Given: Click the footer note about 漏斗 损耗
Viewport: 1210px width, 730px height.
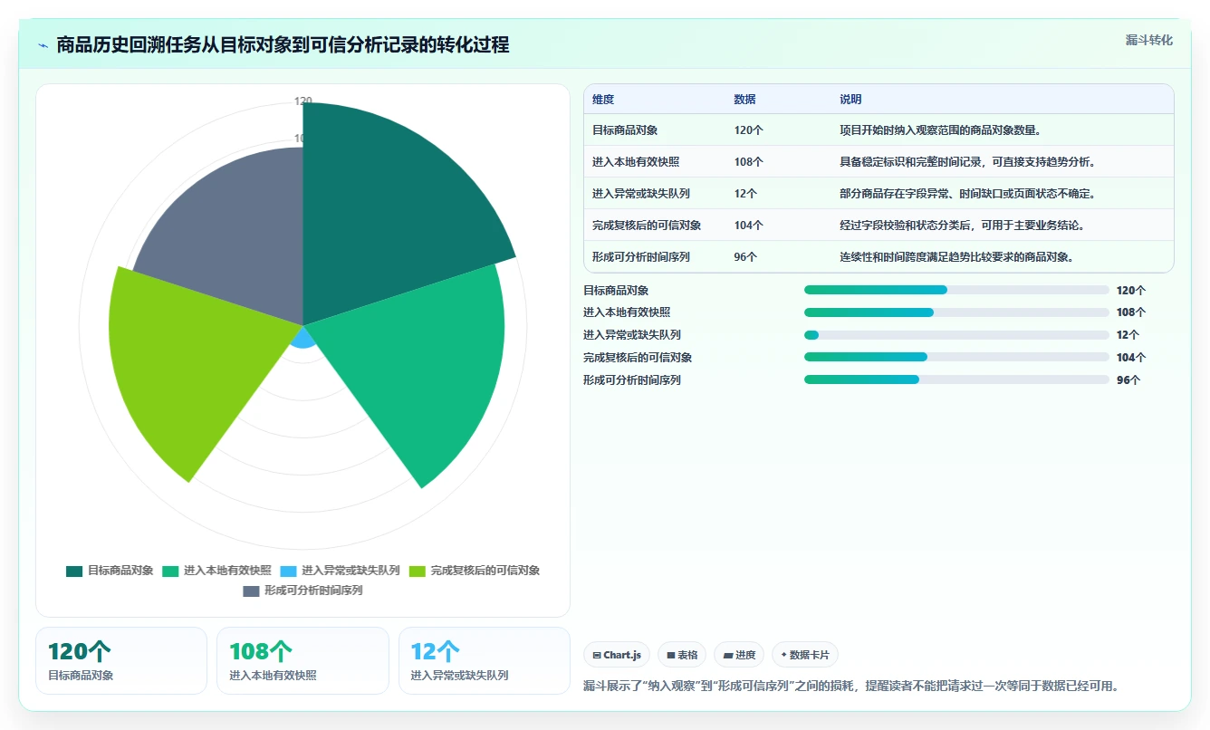Looking at the screenshot, I should pos(851,687).
